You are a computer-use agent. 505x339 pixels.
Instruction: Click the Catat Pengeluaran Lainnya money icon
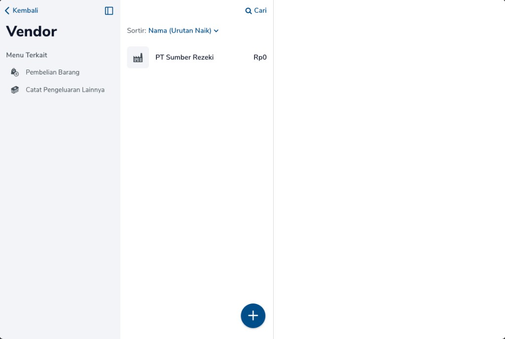[x=15, y=90]
